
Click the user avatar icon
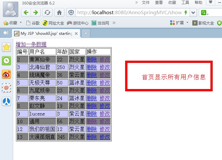point(11,9)
